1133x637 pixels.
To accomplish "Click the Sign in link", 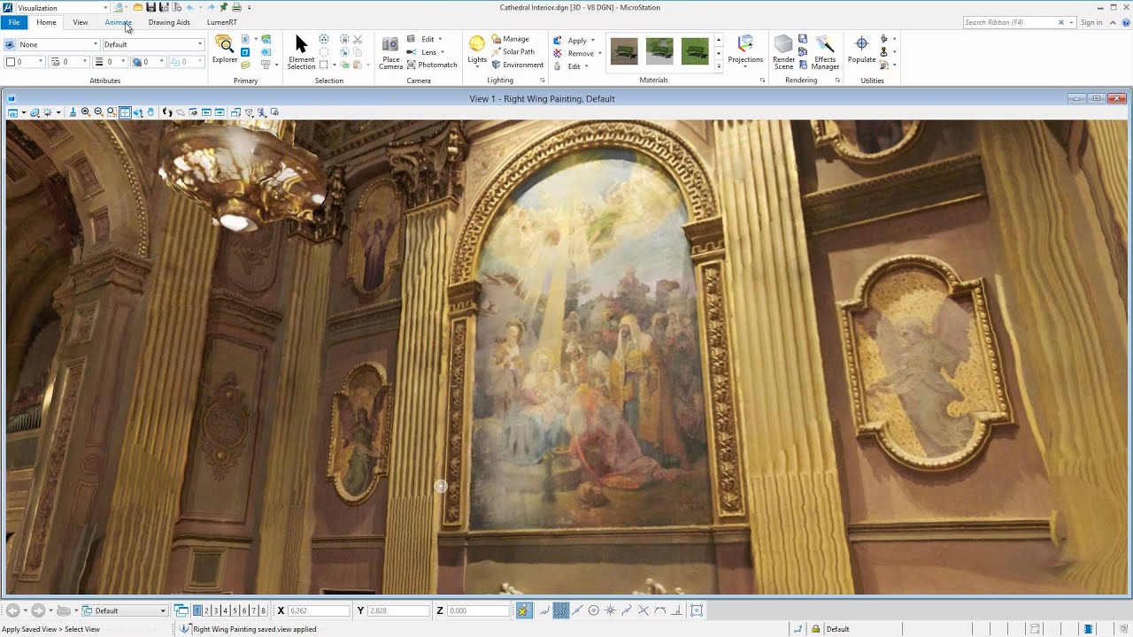I will coord(1091,22).
